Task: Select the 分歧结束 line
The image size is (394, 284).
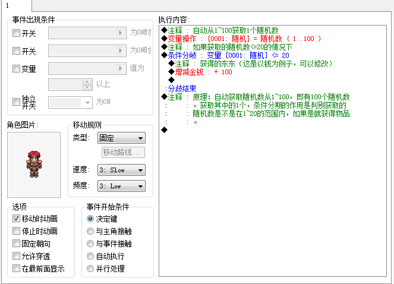Action: click(181, 89)
